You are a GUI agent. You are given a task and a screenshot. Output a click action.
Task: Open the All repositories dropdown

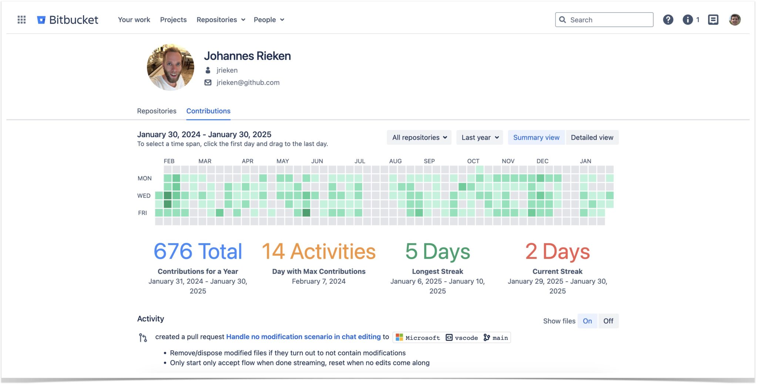coord(419,137)
